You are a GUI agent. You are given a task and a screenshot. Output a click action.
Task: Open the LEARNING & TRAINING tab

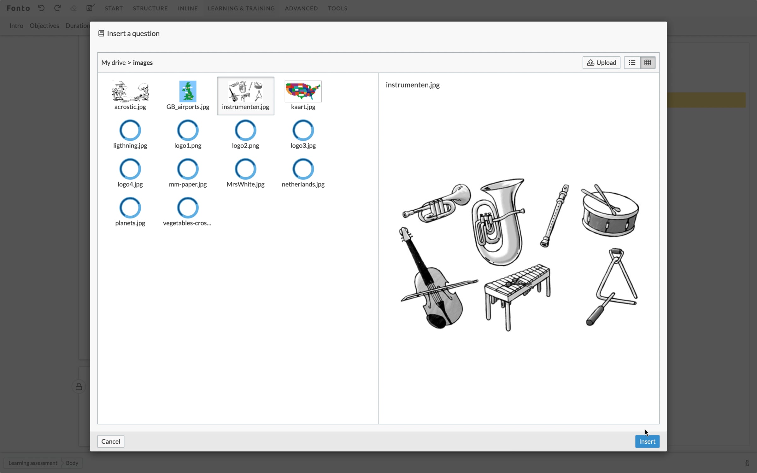[x=241, y=8]
